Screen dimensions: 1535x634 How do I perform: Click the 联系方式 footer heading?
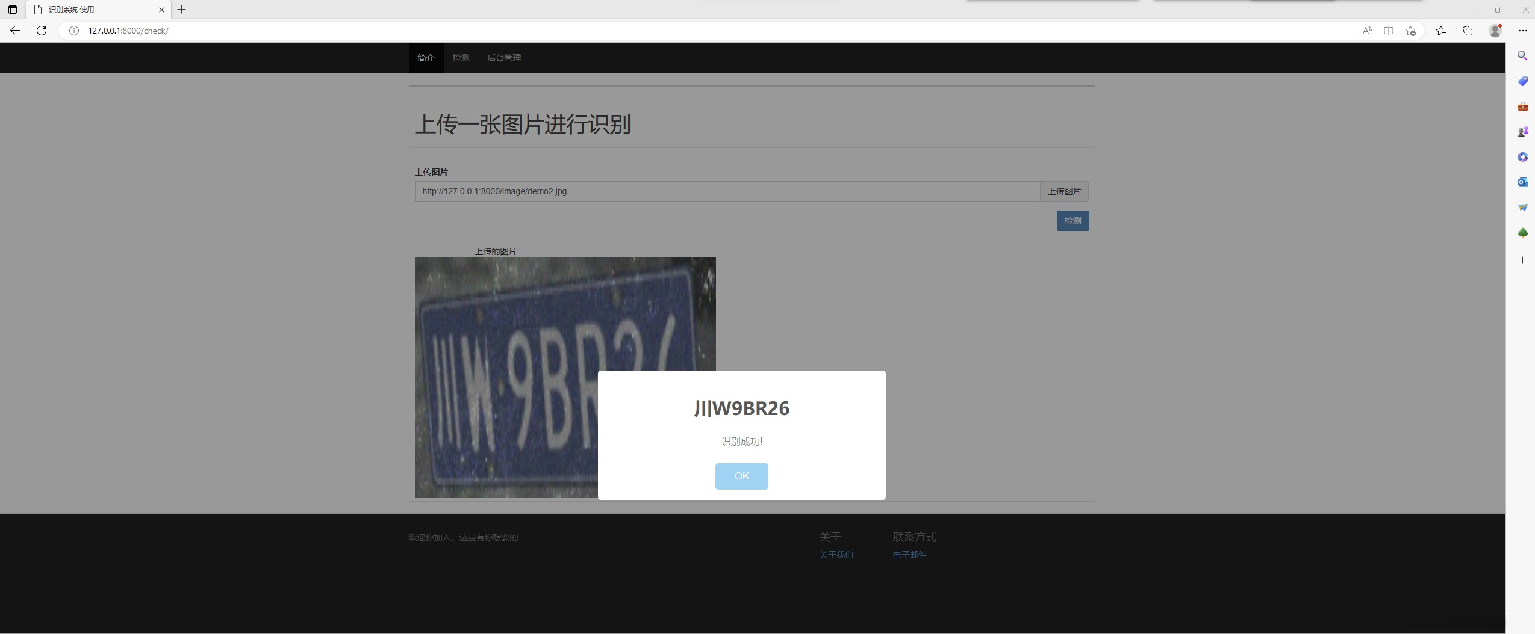click(914, 537)
